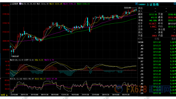Select the DIFF: 8.61 value
Viewport: 176px width, 99px height.
29,60
